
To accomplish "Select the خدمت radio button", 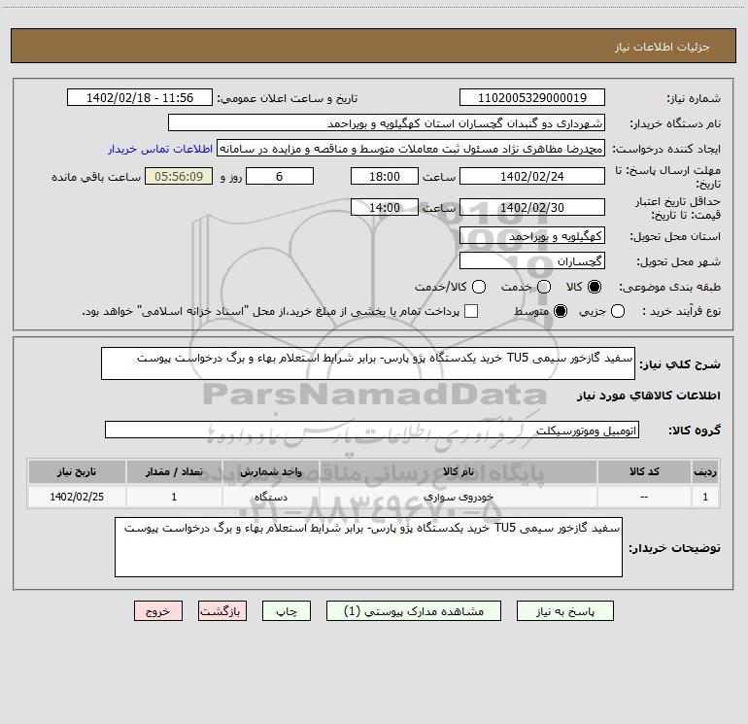I will pos(544,287).
